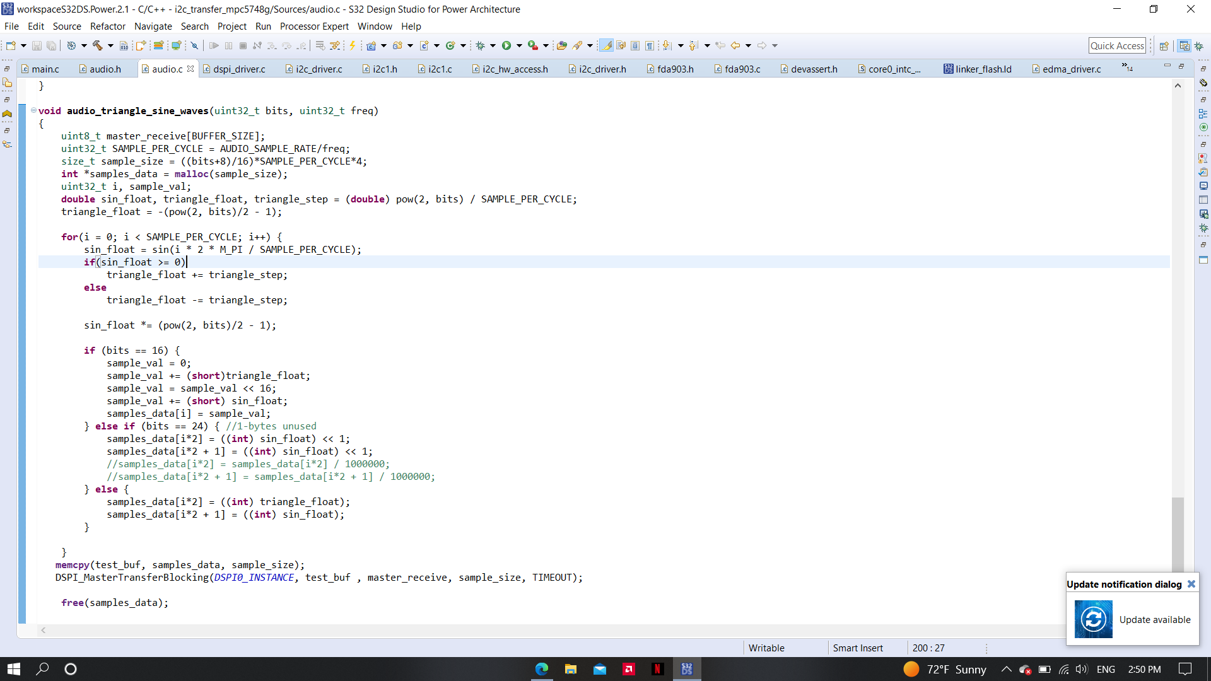The height and width of the screenshot is (681, 1211).
Task: Open the Open Perspective icon
Action: [1164, 45]
